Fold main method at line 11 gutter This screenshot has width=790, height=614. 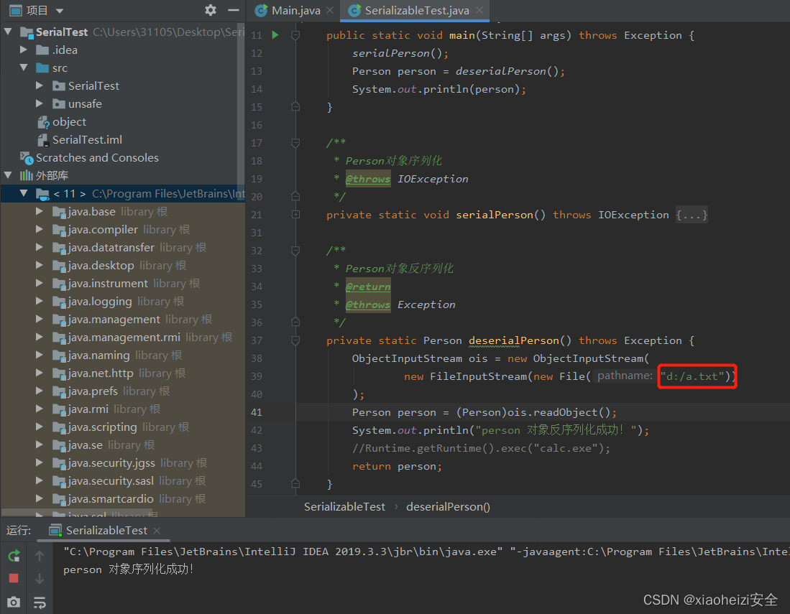295,35
